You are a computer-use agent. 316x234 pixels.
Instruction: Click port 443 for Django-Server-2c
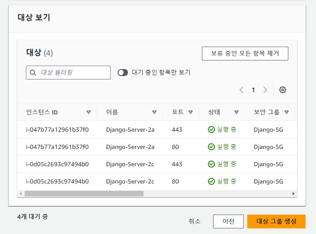pos(177,164)
